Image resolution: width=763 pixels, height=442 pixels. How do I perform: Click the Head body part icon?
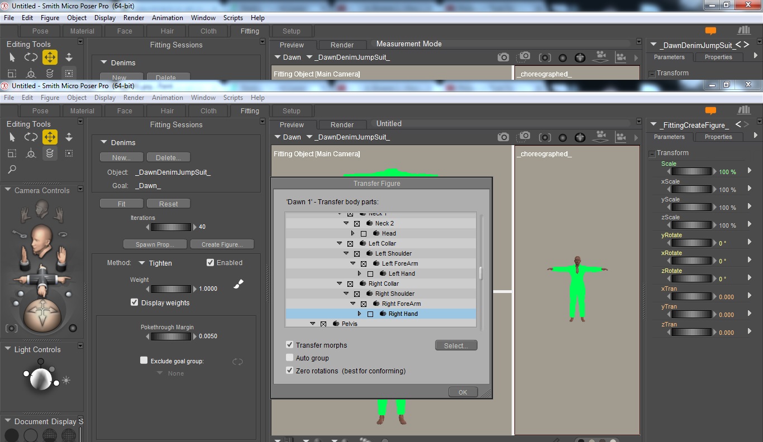(x=377, y=234)
